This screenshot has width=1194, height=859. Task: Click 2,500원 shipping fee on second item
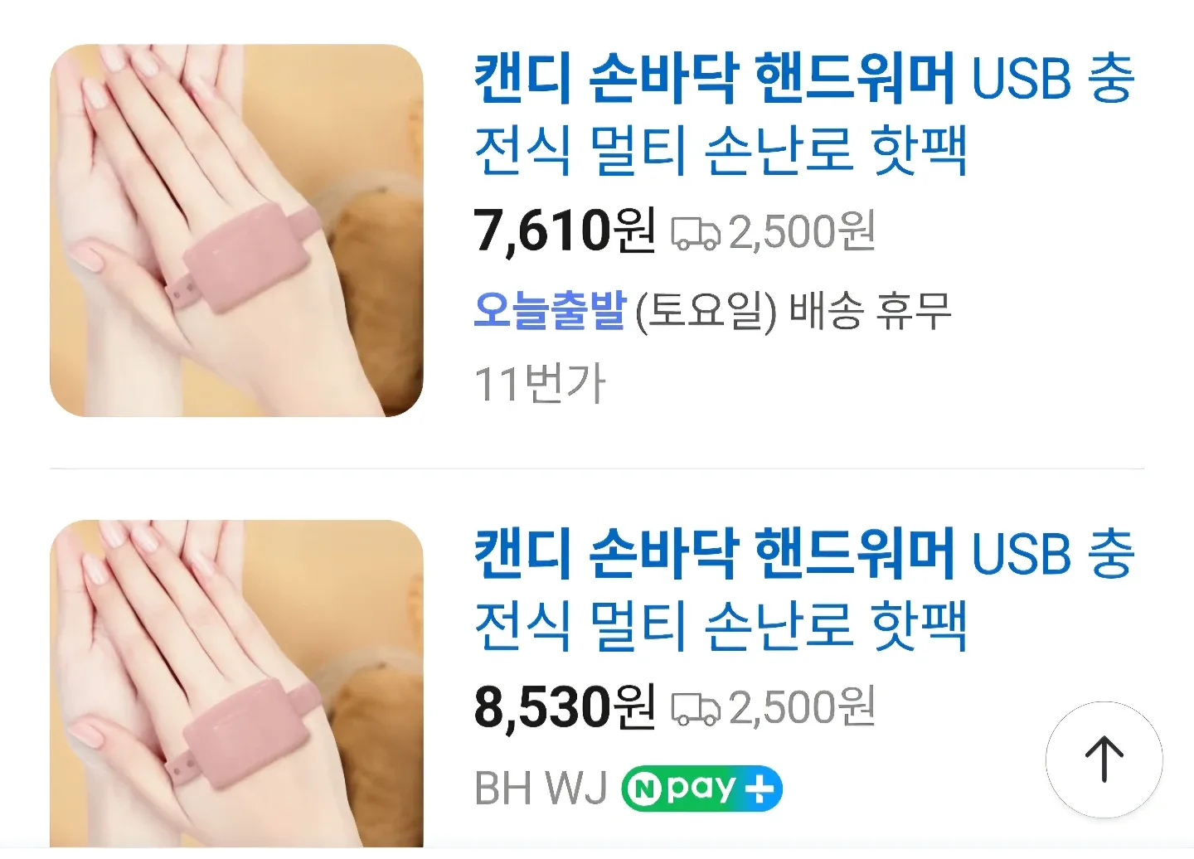click(802, 707)
